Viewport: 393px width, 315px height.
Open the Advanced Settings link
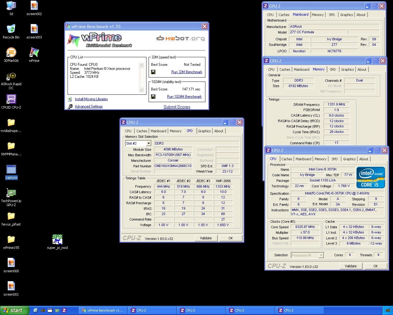coord(89,106)
